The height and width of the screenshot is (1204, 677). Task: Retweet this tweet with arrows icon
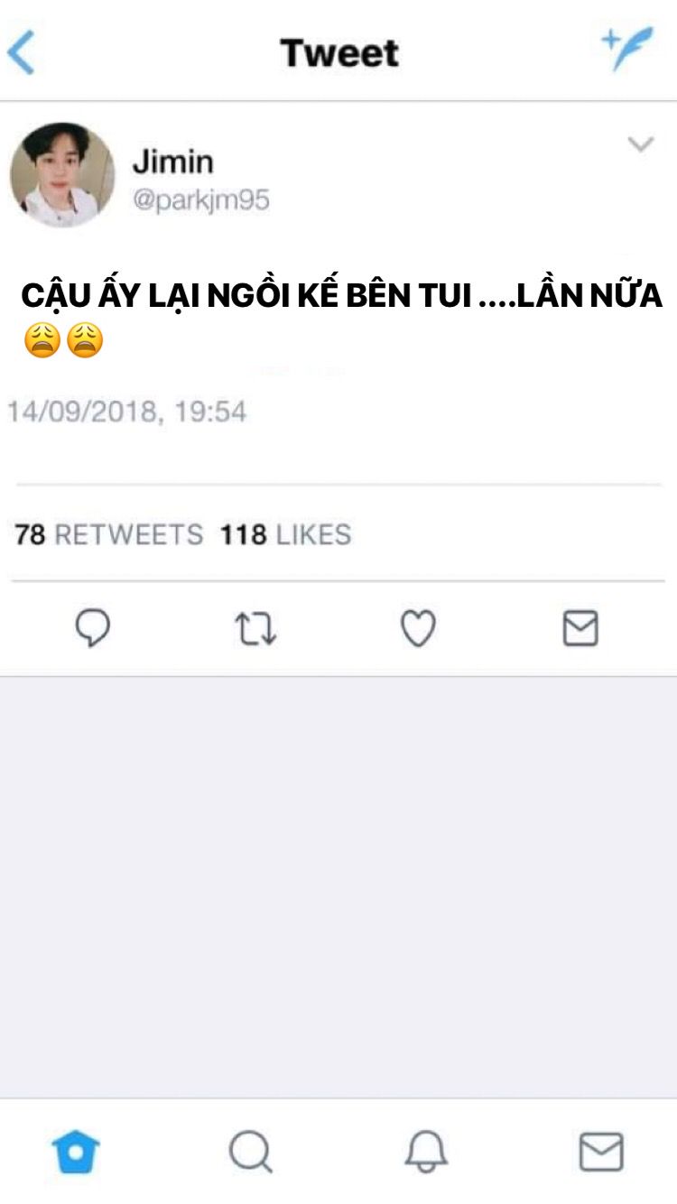[x=255, y=629]
